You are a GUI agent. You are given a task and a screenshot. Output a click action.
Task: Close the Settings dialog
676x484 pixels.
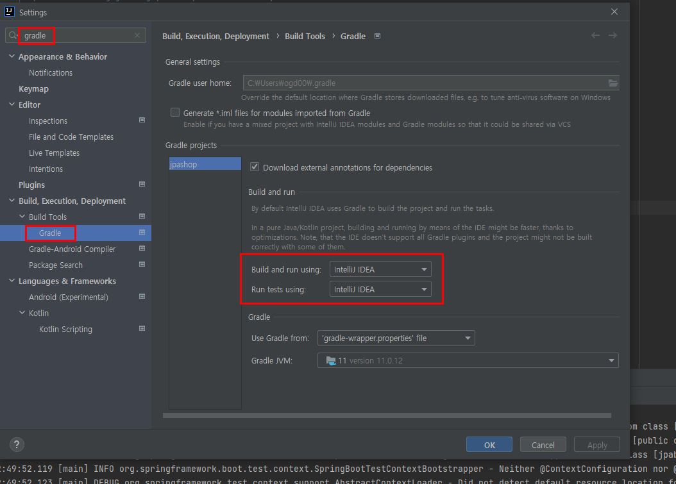pyautogui.click(x=614, y=12)
